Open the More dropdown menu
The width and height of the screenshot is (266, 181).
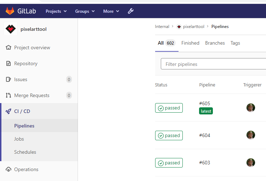[111, 11]
